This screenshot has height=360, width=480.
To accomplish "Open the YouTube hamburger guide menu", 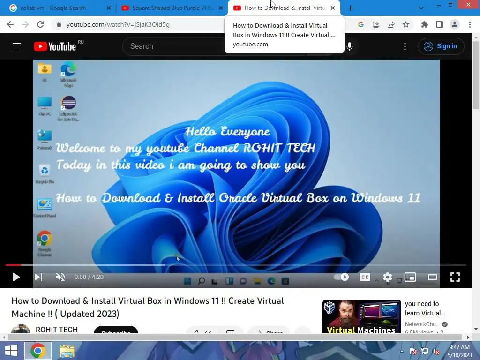I will 17,46.
